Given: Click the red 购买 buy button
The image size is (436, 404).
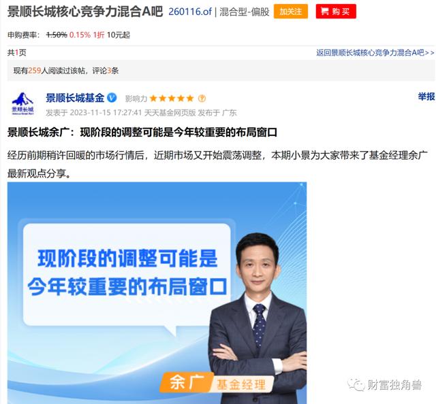Looking at the screenshot, I should click(x=336, y=12).
